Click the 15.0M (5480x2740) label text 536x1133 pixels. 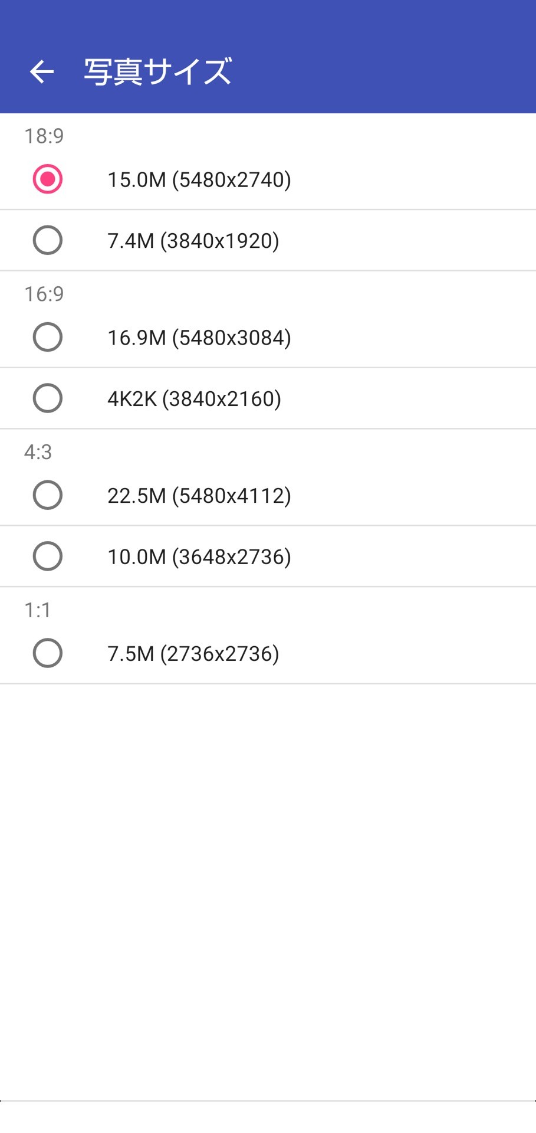tap(199, 179)
